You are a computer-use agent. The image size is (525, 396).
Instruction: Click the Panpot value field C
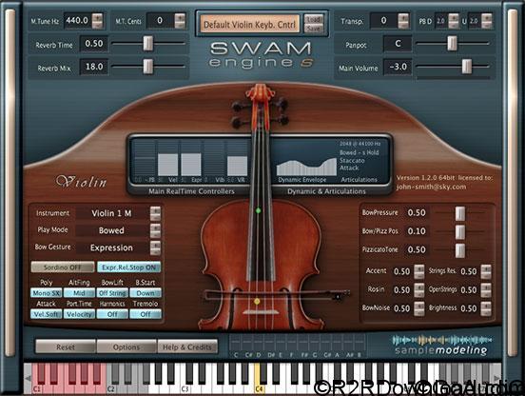pos(398,44)
